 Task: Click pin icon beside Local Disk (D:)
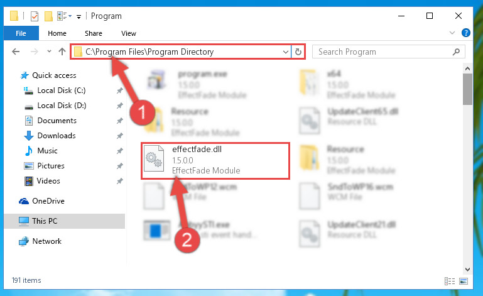120,106
